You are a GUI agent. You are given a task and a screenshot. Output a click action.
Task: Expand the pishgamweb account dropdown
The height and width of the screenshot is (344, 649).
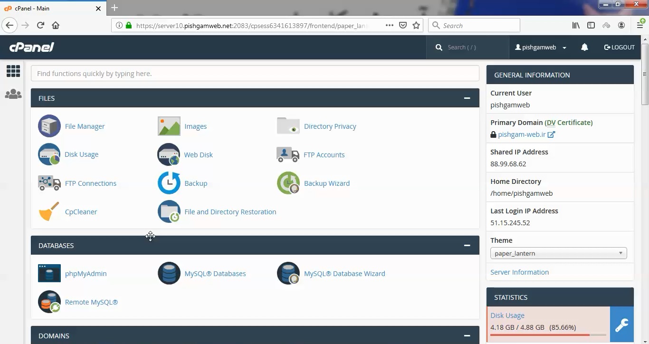point(540,47)
